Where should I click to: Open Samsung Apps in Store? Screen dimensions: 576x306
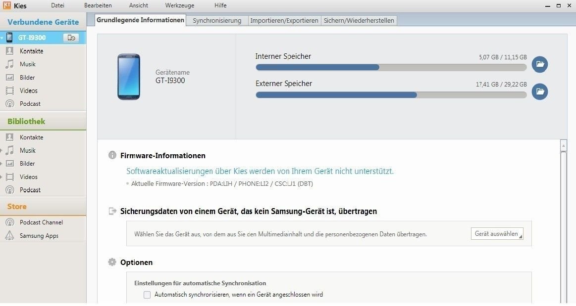pos(39,236)
